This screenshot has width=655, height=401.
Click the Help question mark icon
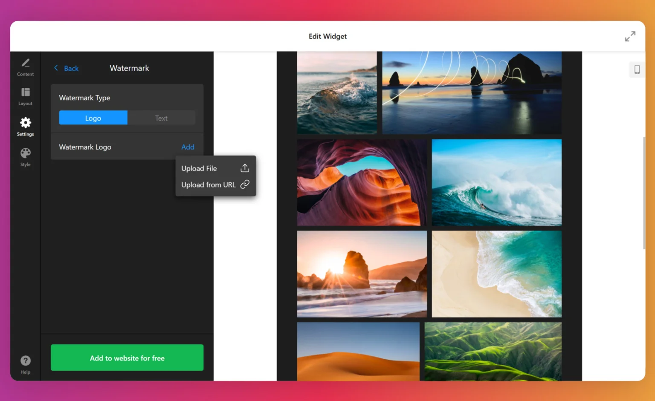pos(25,361)
